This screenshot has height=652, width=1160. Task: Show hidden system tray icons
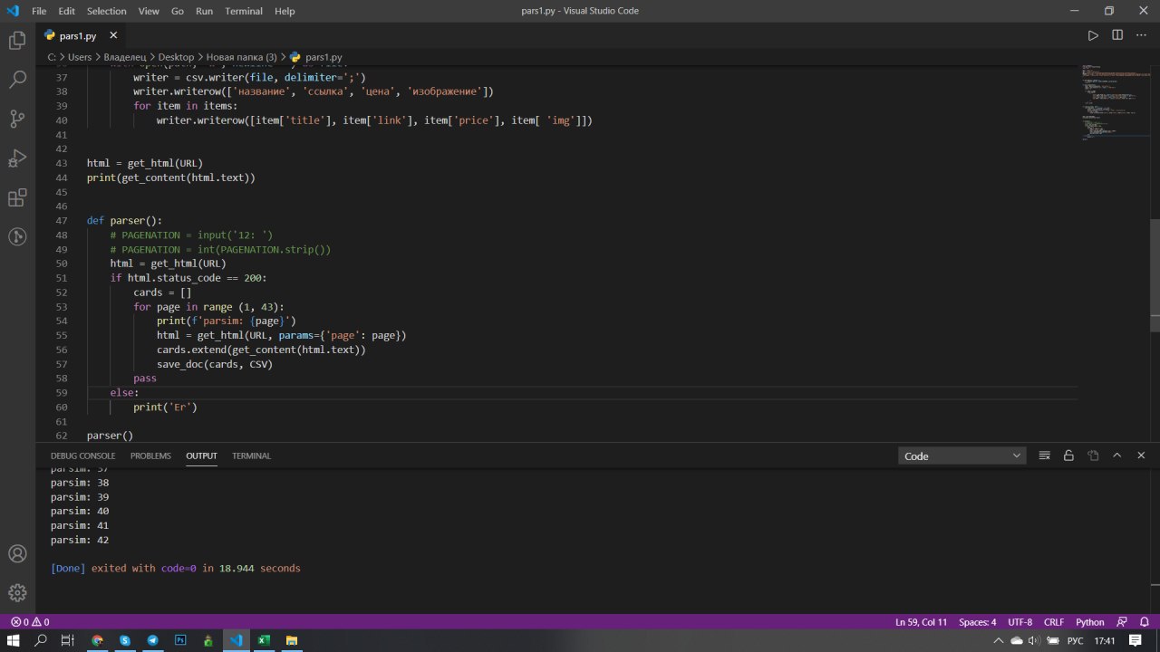click(x=998, y=640)
